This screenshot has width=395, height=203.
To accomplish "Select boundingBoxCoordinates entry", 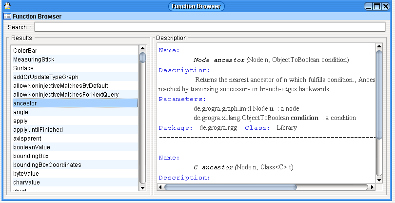I will (x=47, y=165).
